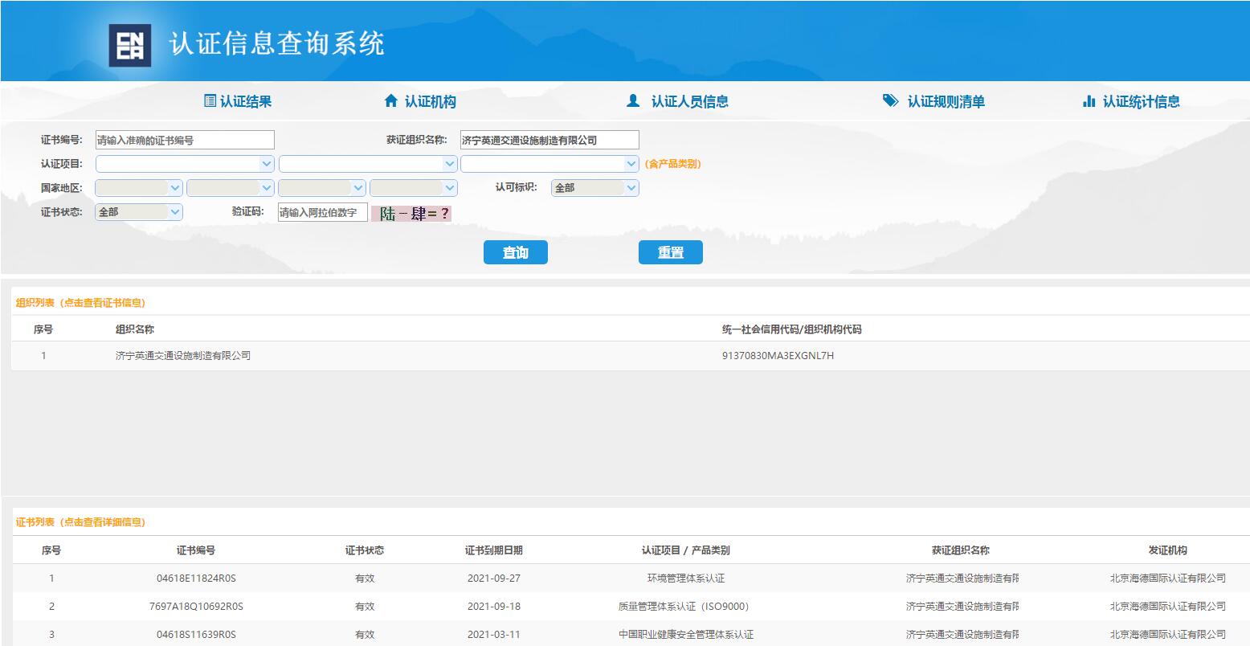
Task: Open the 认证统计信息 tab
Action: [x=1141, y=101]
